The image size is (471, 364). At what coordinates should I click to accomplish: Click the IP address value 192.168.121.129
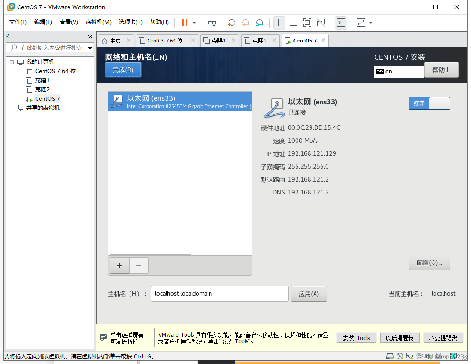tap(312, 153)
